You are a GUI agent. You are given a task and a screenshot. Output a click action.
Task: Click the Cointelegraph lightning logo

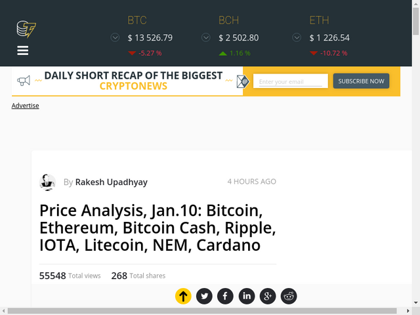(26, 30)
